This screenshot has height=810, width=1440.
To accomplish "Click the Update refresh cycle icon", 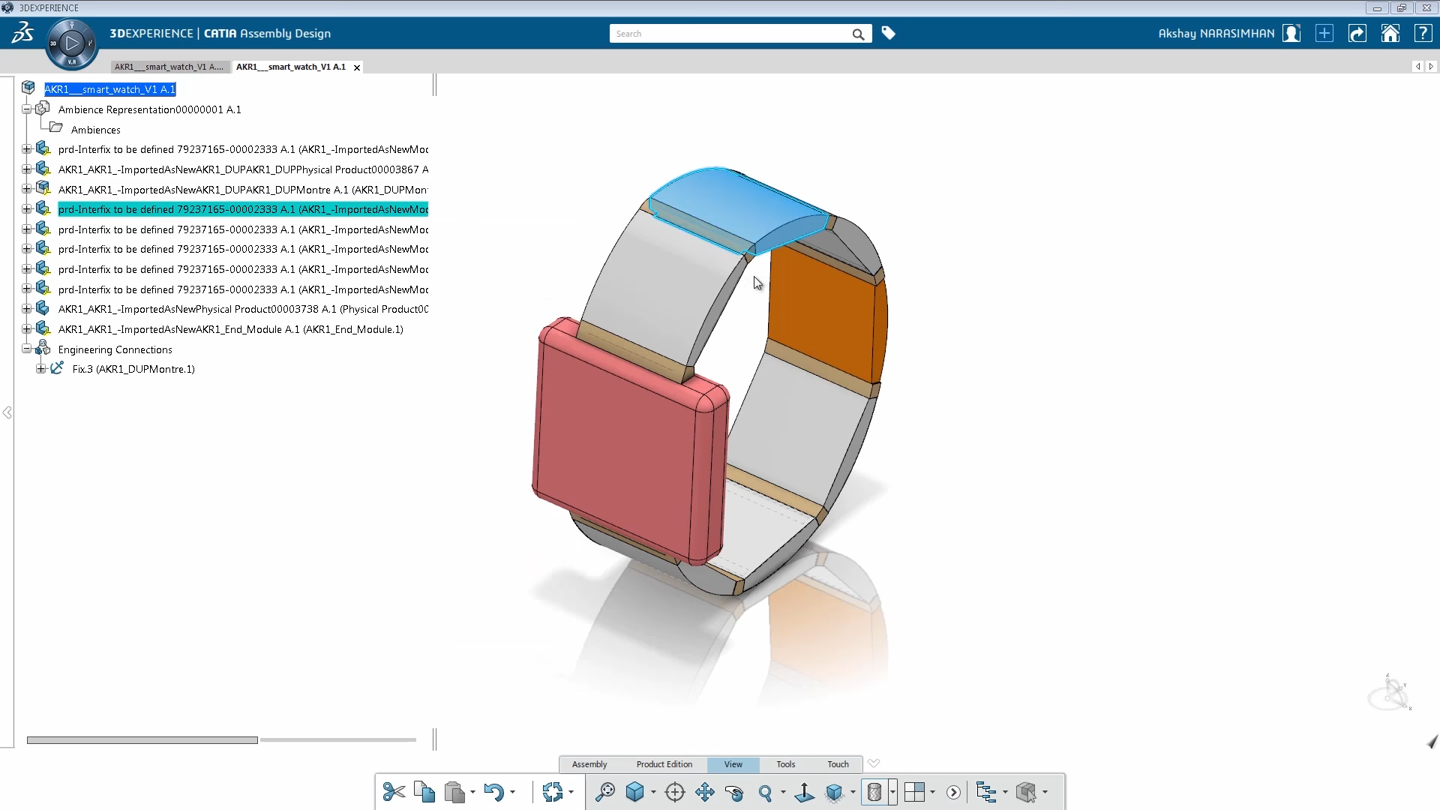I will [553, 792].
